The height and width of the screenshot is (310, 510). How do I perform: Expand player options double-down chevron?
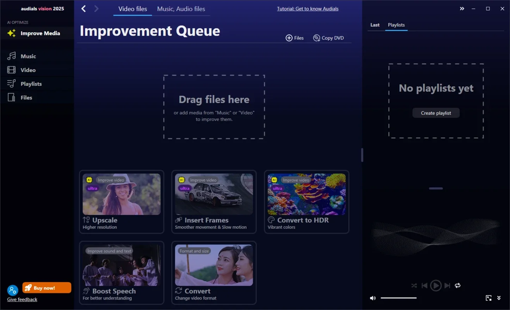point(499,298)
